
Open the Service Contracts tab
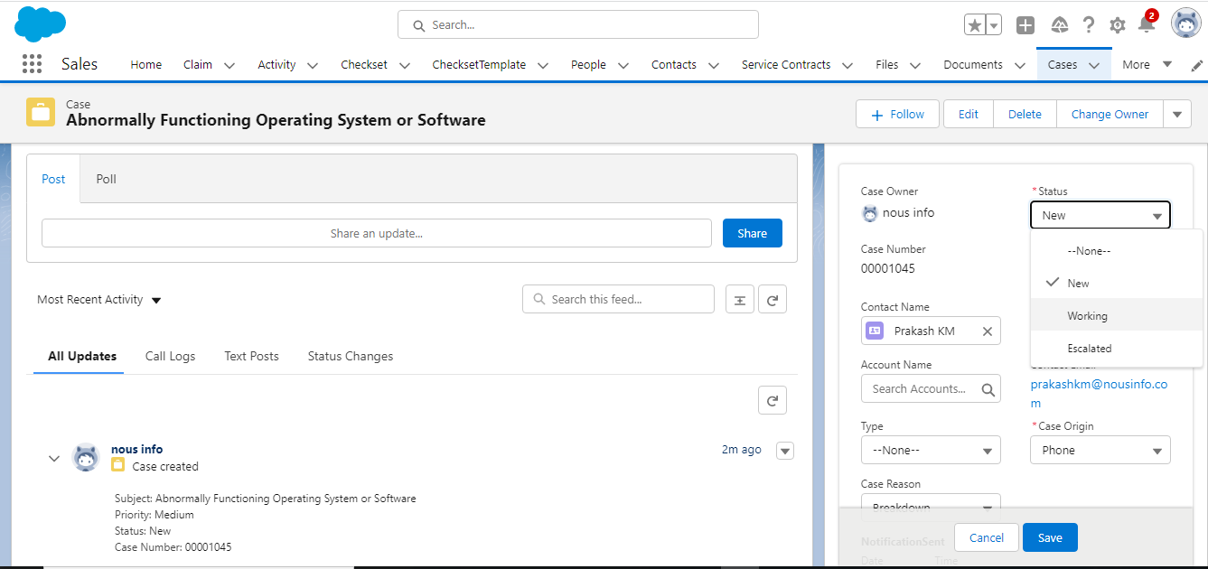pos(786,64)
